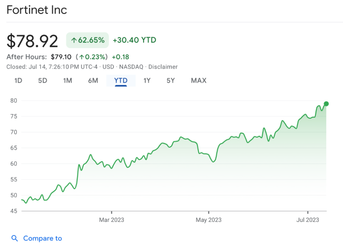Viewport: 343px width, 249px height.
Task: Click the $78.92 stock price
Action: pos(33,41)
